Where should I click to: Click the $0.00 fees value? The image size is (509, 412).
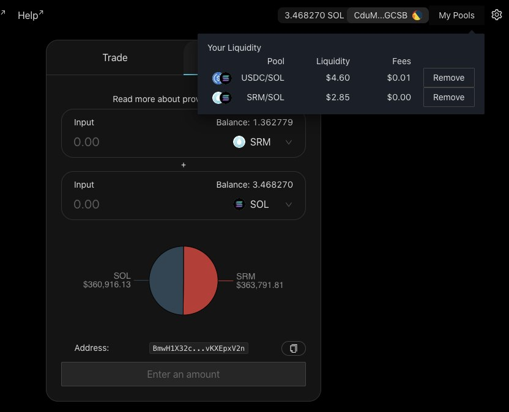(x=399, y=97)
